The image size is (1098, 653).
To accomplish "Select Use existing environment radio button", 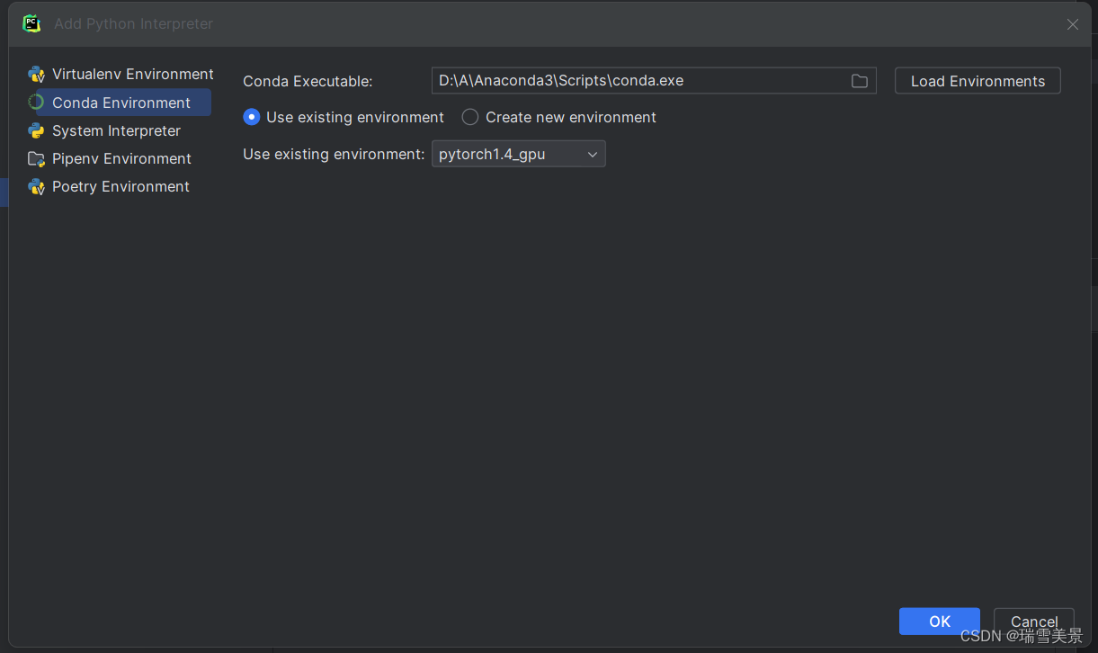I will click(252, 117).
